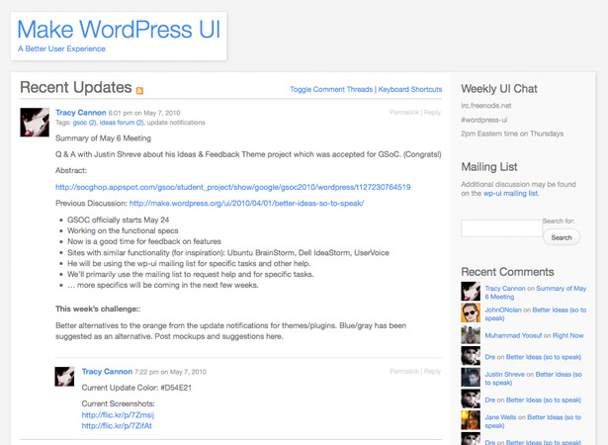Open Tracy Cannon author link at 6:01 pm

(81, 113)
